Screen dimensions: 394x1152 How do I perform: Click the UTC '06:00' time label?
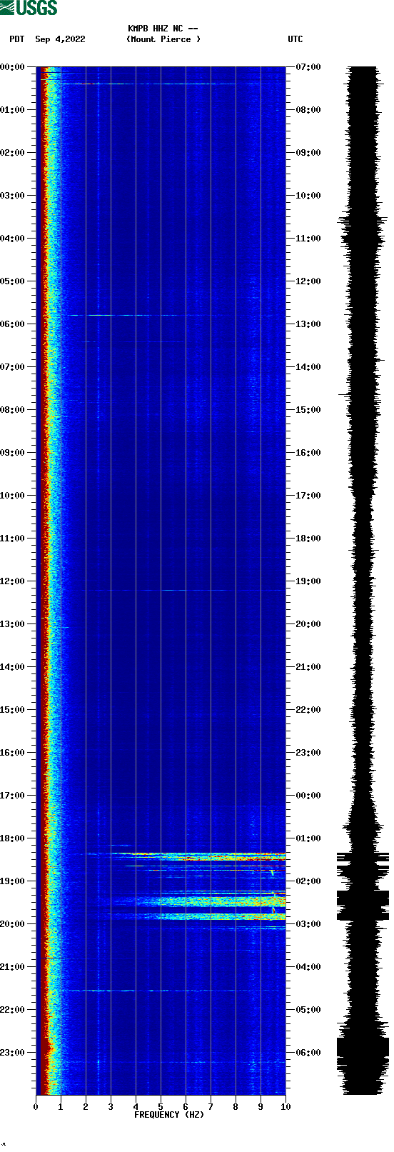308,1053
